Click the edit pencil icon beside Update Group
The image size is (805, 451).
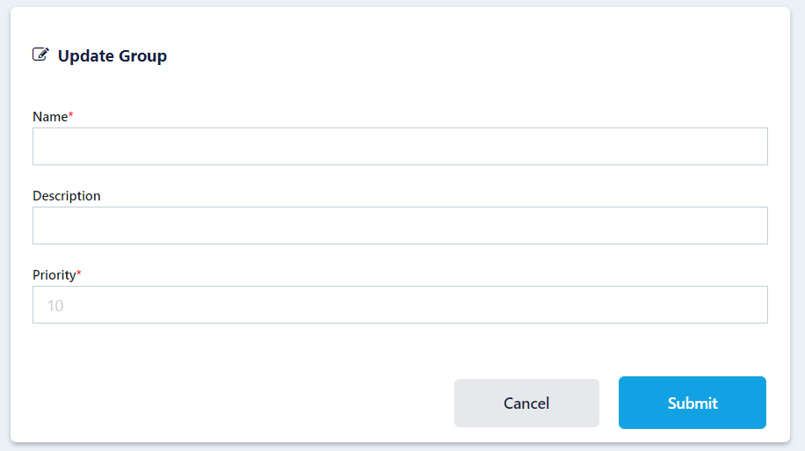tap(40, 55)
